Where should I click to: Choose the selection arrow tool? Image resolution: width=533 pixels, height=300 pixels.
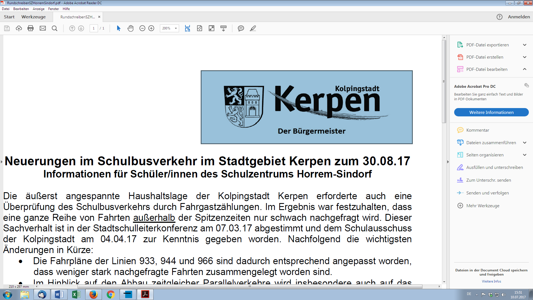(119, 28)
